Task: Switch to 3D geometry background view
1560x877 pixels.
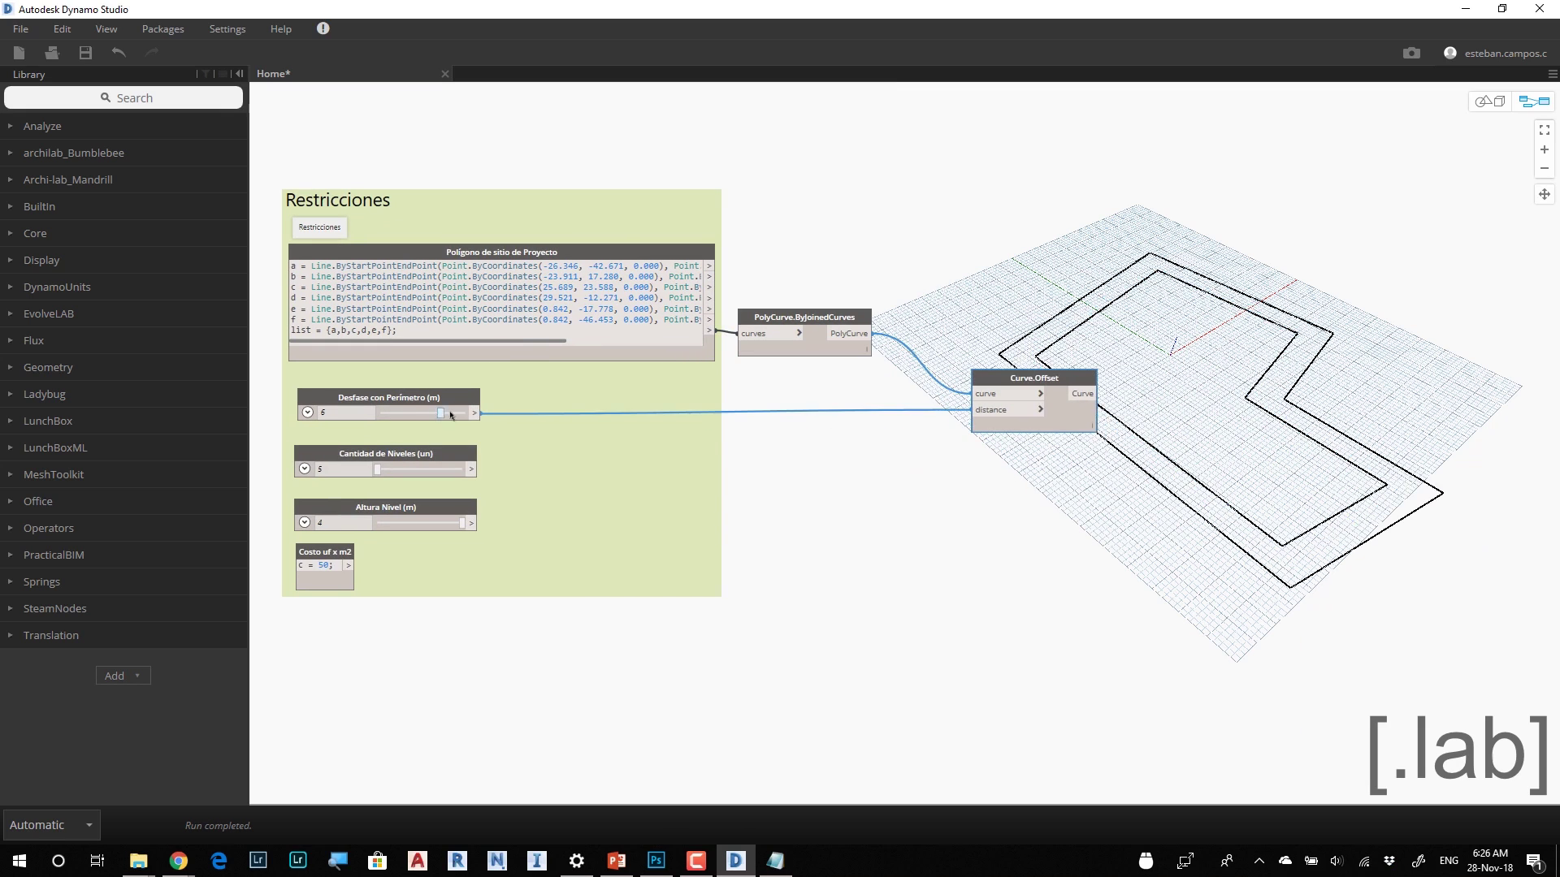Action: click(x=1490, y=102)
